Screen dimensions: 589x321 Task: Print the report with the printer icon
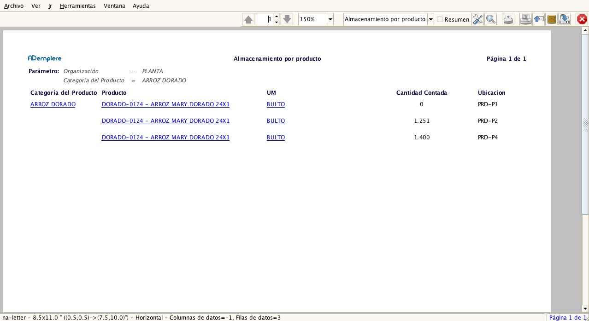(x=508, y=19)
